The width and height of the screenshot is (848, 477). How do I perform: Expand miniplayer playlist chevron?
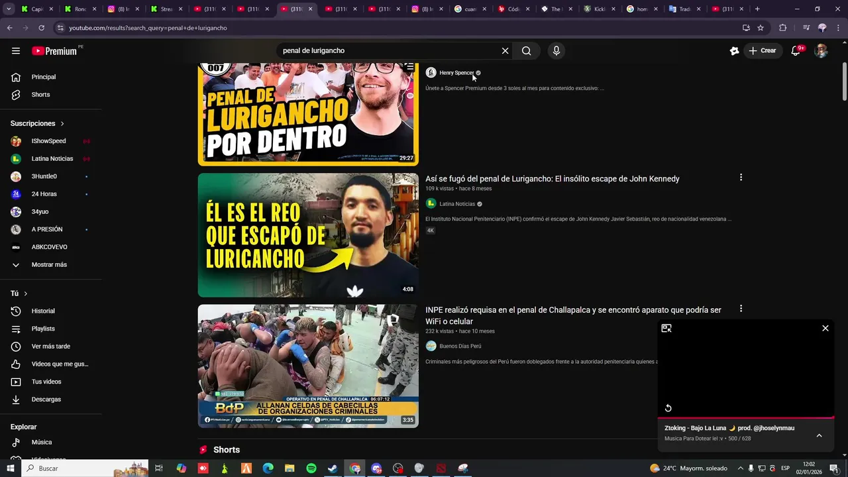tap(819, 435)
